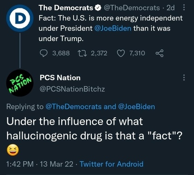Viewport: 194px width, 175px height.
Task: Like The Democrats tweet with heart icon
Action: pos(121,53)
